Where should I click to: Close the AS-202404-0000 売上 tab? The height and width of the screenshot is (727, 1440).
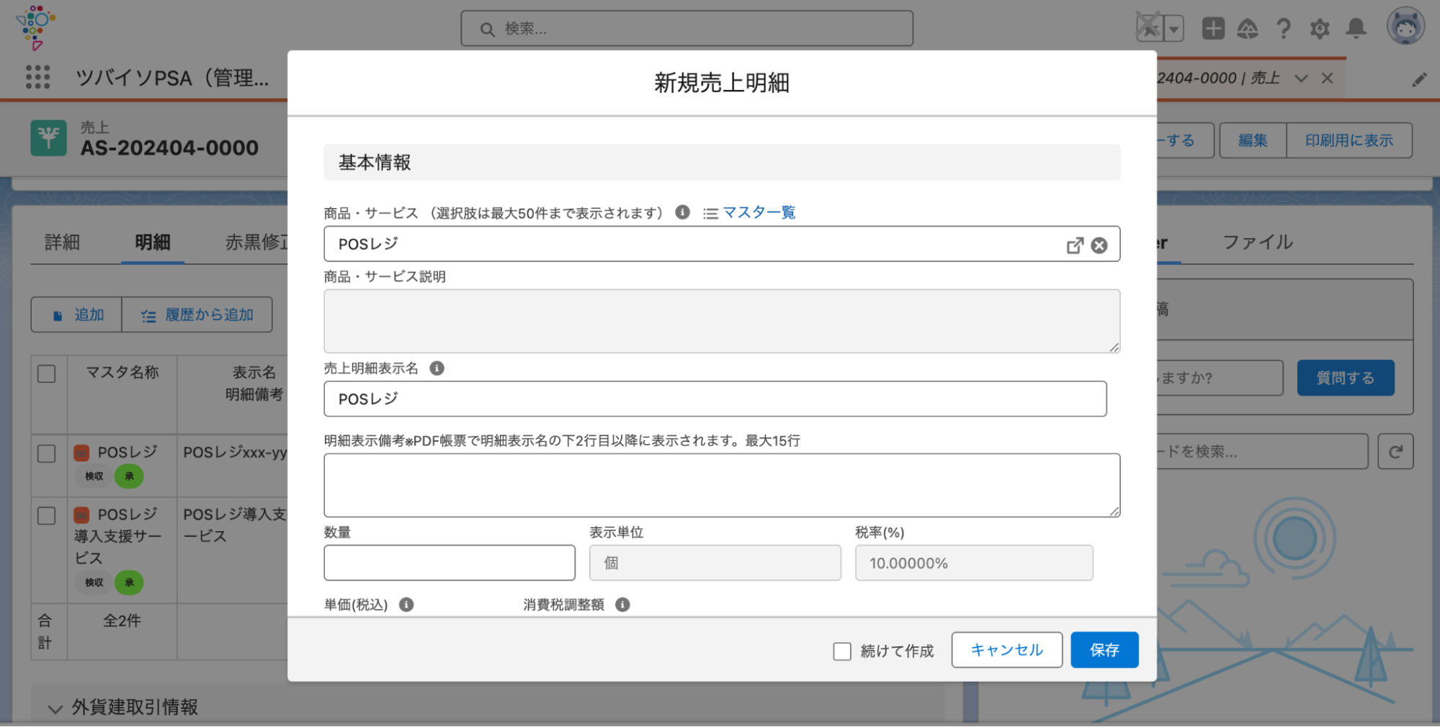point(1328,78)
